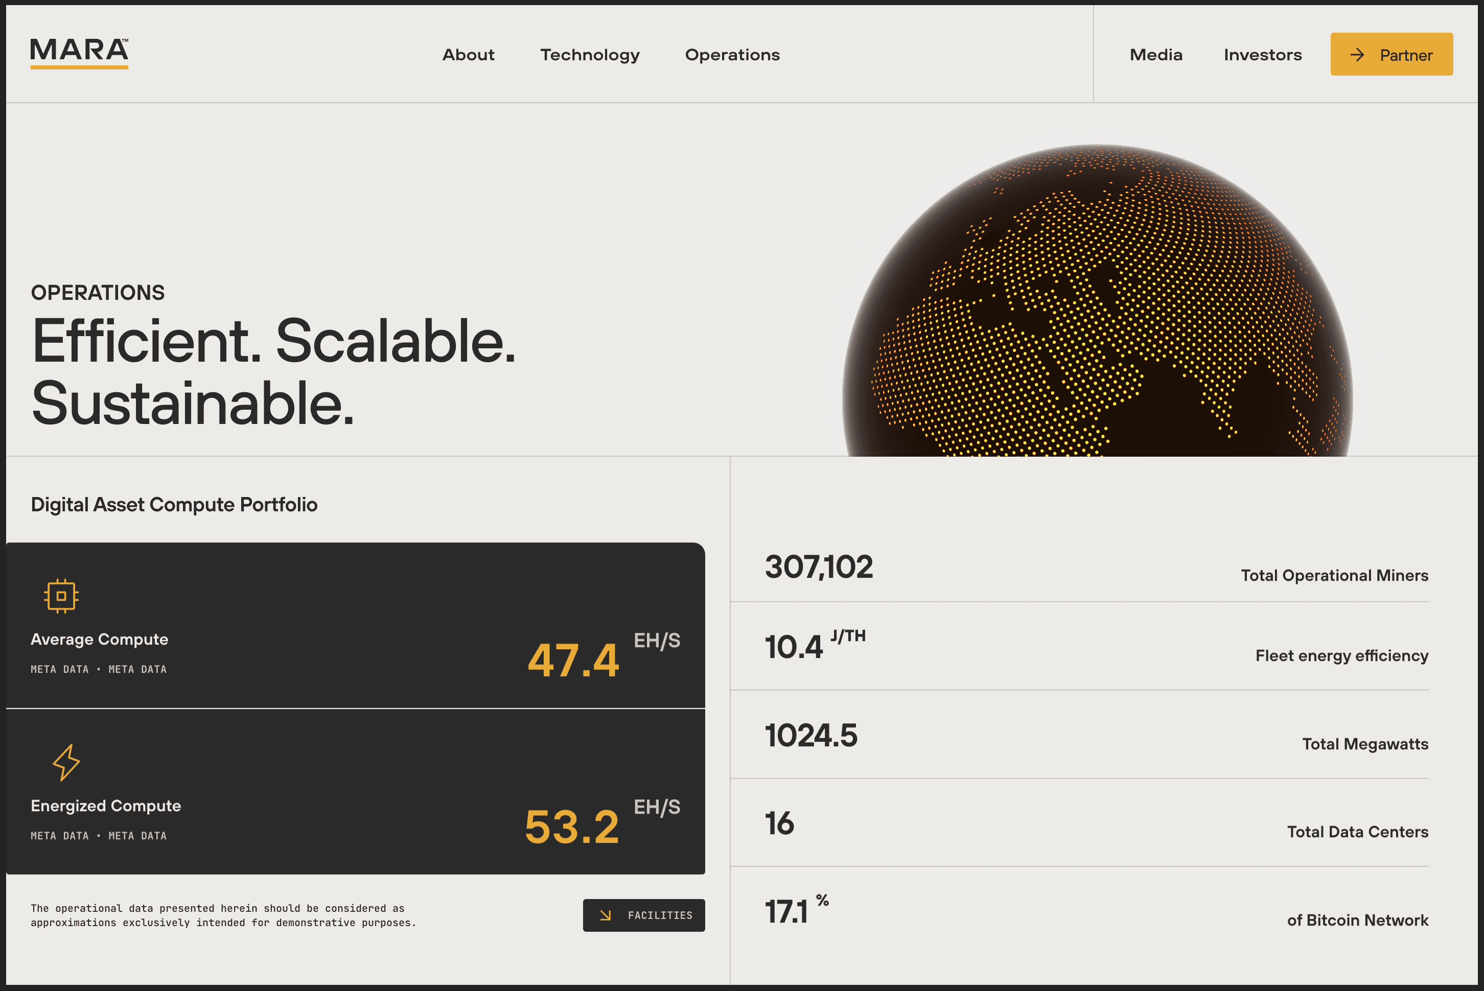Click the dotted globe graphic
The width and height of the screenshot is (1484, 991).
pos(1097,303)
